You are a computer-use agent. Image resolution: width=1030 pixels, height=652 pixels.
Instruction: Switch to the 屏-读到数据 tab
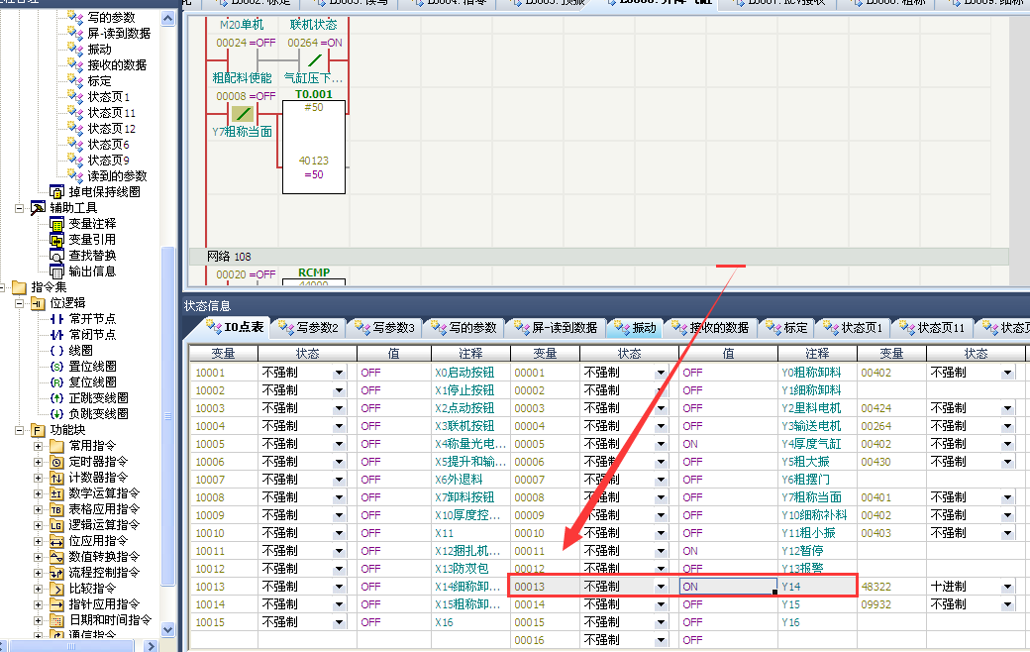point(556,327)
